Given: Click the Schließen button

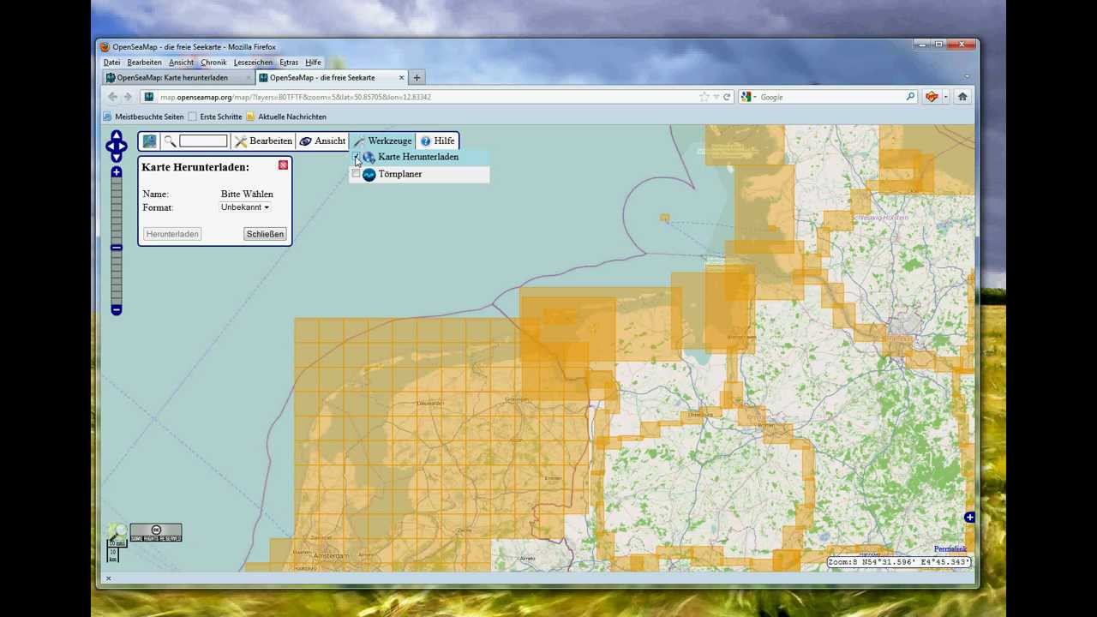Looking at the screenshot, I should click(265, 234).
